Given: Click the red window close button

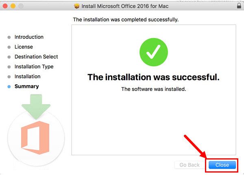Looking at the screenshot, I should [5, 6].
